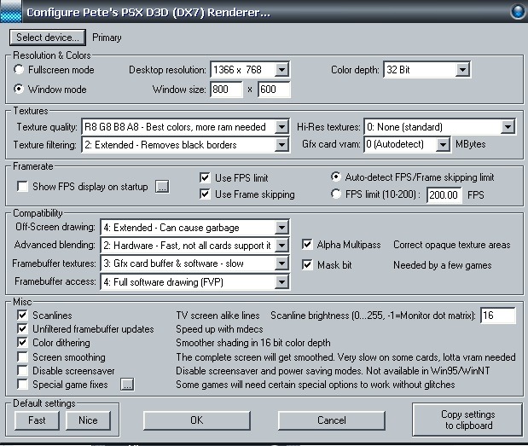Apply Fast default settings
Viewport: 528px width, 446px height.
[x=37, y=420]
